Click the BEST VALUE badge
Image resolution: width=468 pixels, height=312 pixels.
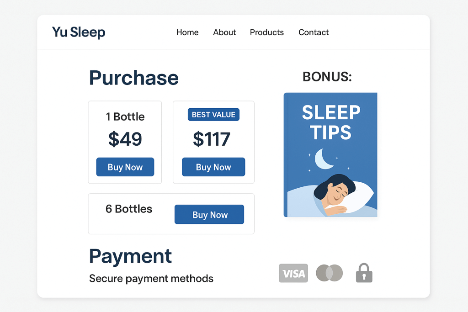tap(213, 115)
